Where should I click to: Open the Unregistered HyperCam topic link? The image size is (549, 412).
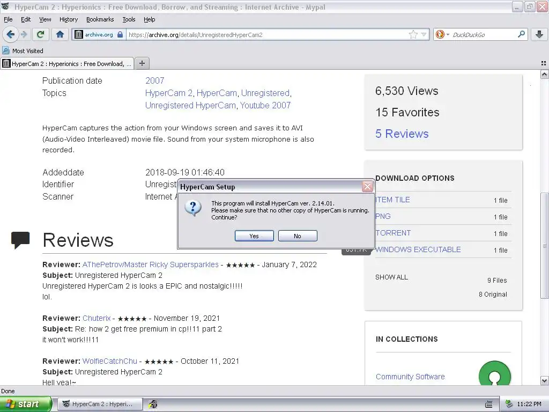click(x=190, y=105)
